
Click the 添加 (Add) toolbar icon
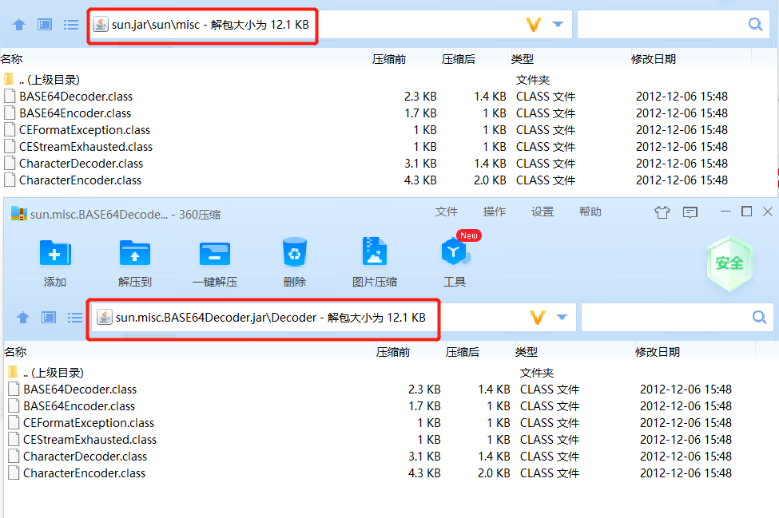point(55,252)
